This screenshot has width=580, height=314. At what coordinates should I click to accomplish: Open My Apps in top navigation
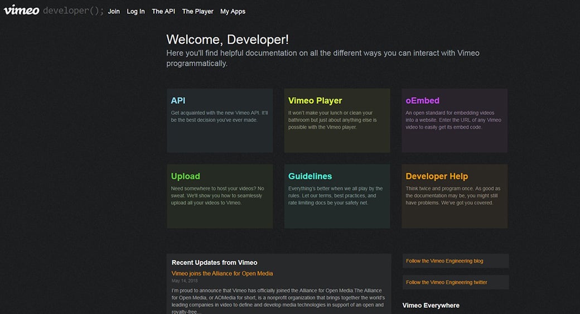click(233, 11)
